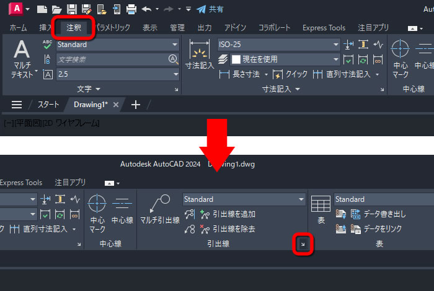
Task: Click 直列寸法記入 in the upper screenshot
Action: coord(342,74)
